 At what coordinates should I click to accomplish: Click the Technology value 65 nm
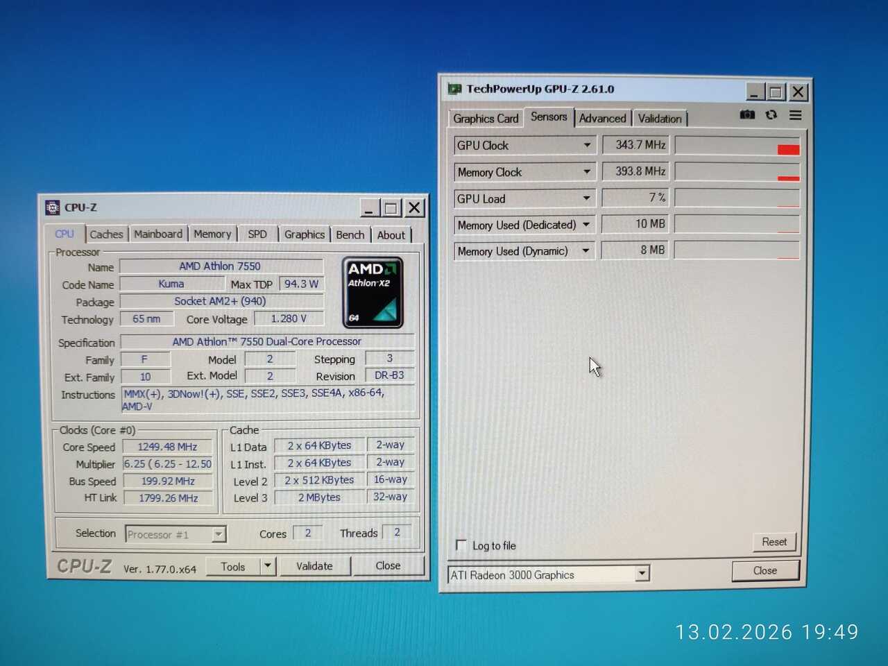[x=146, y=319]
